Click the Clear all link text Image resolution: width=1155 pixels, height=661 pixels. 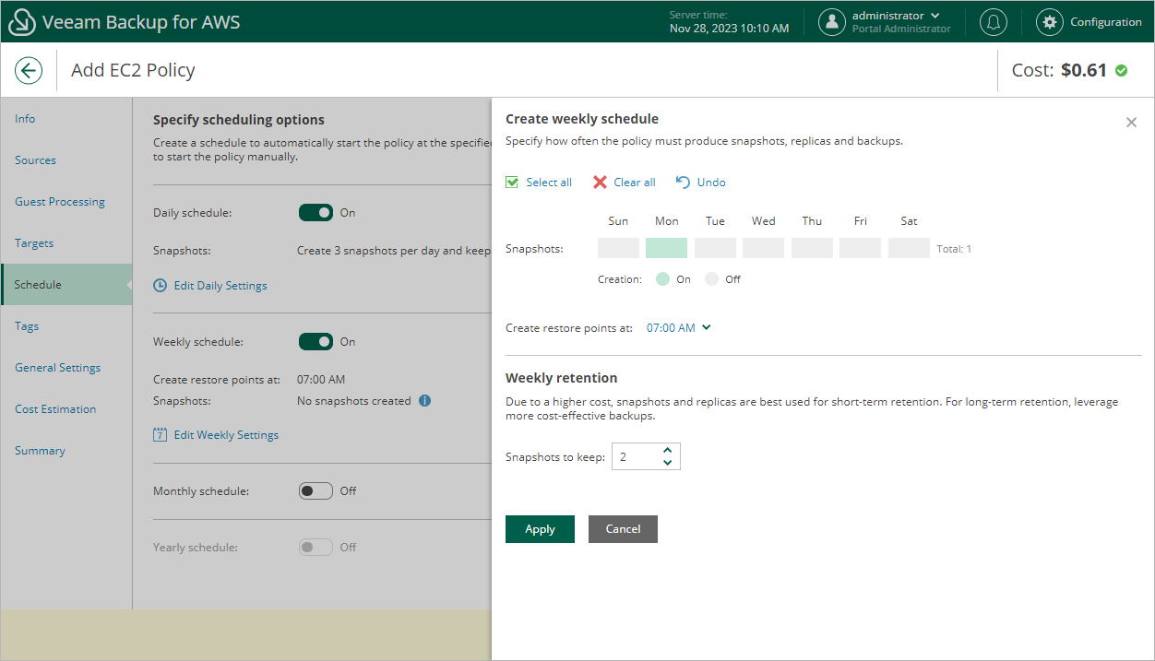click(x=635, y=183)
